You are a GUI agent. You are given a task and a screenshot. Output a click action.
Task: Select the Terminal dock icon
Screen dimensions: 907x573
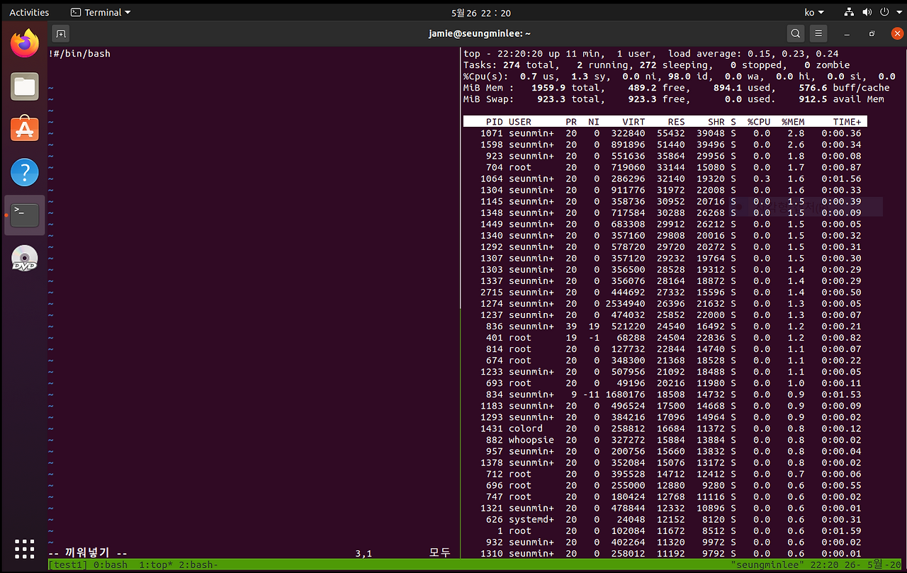tap(25, 215)
